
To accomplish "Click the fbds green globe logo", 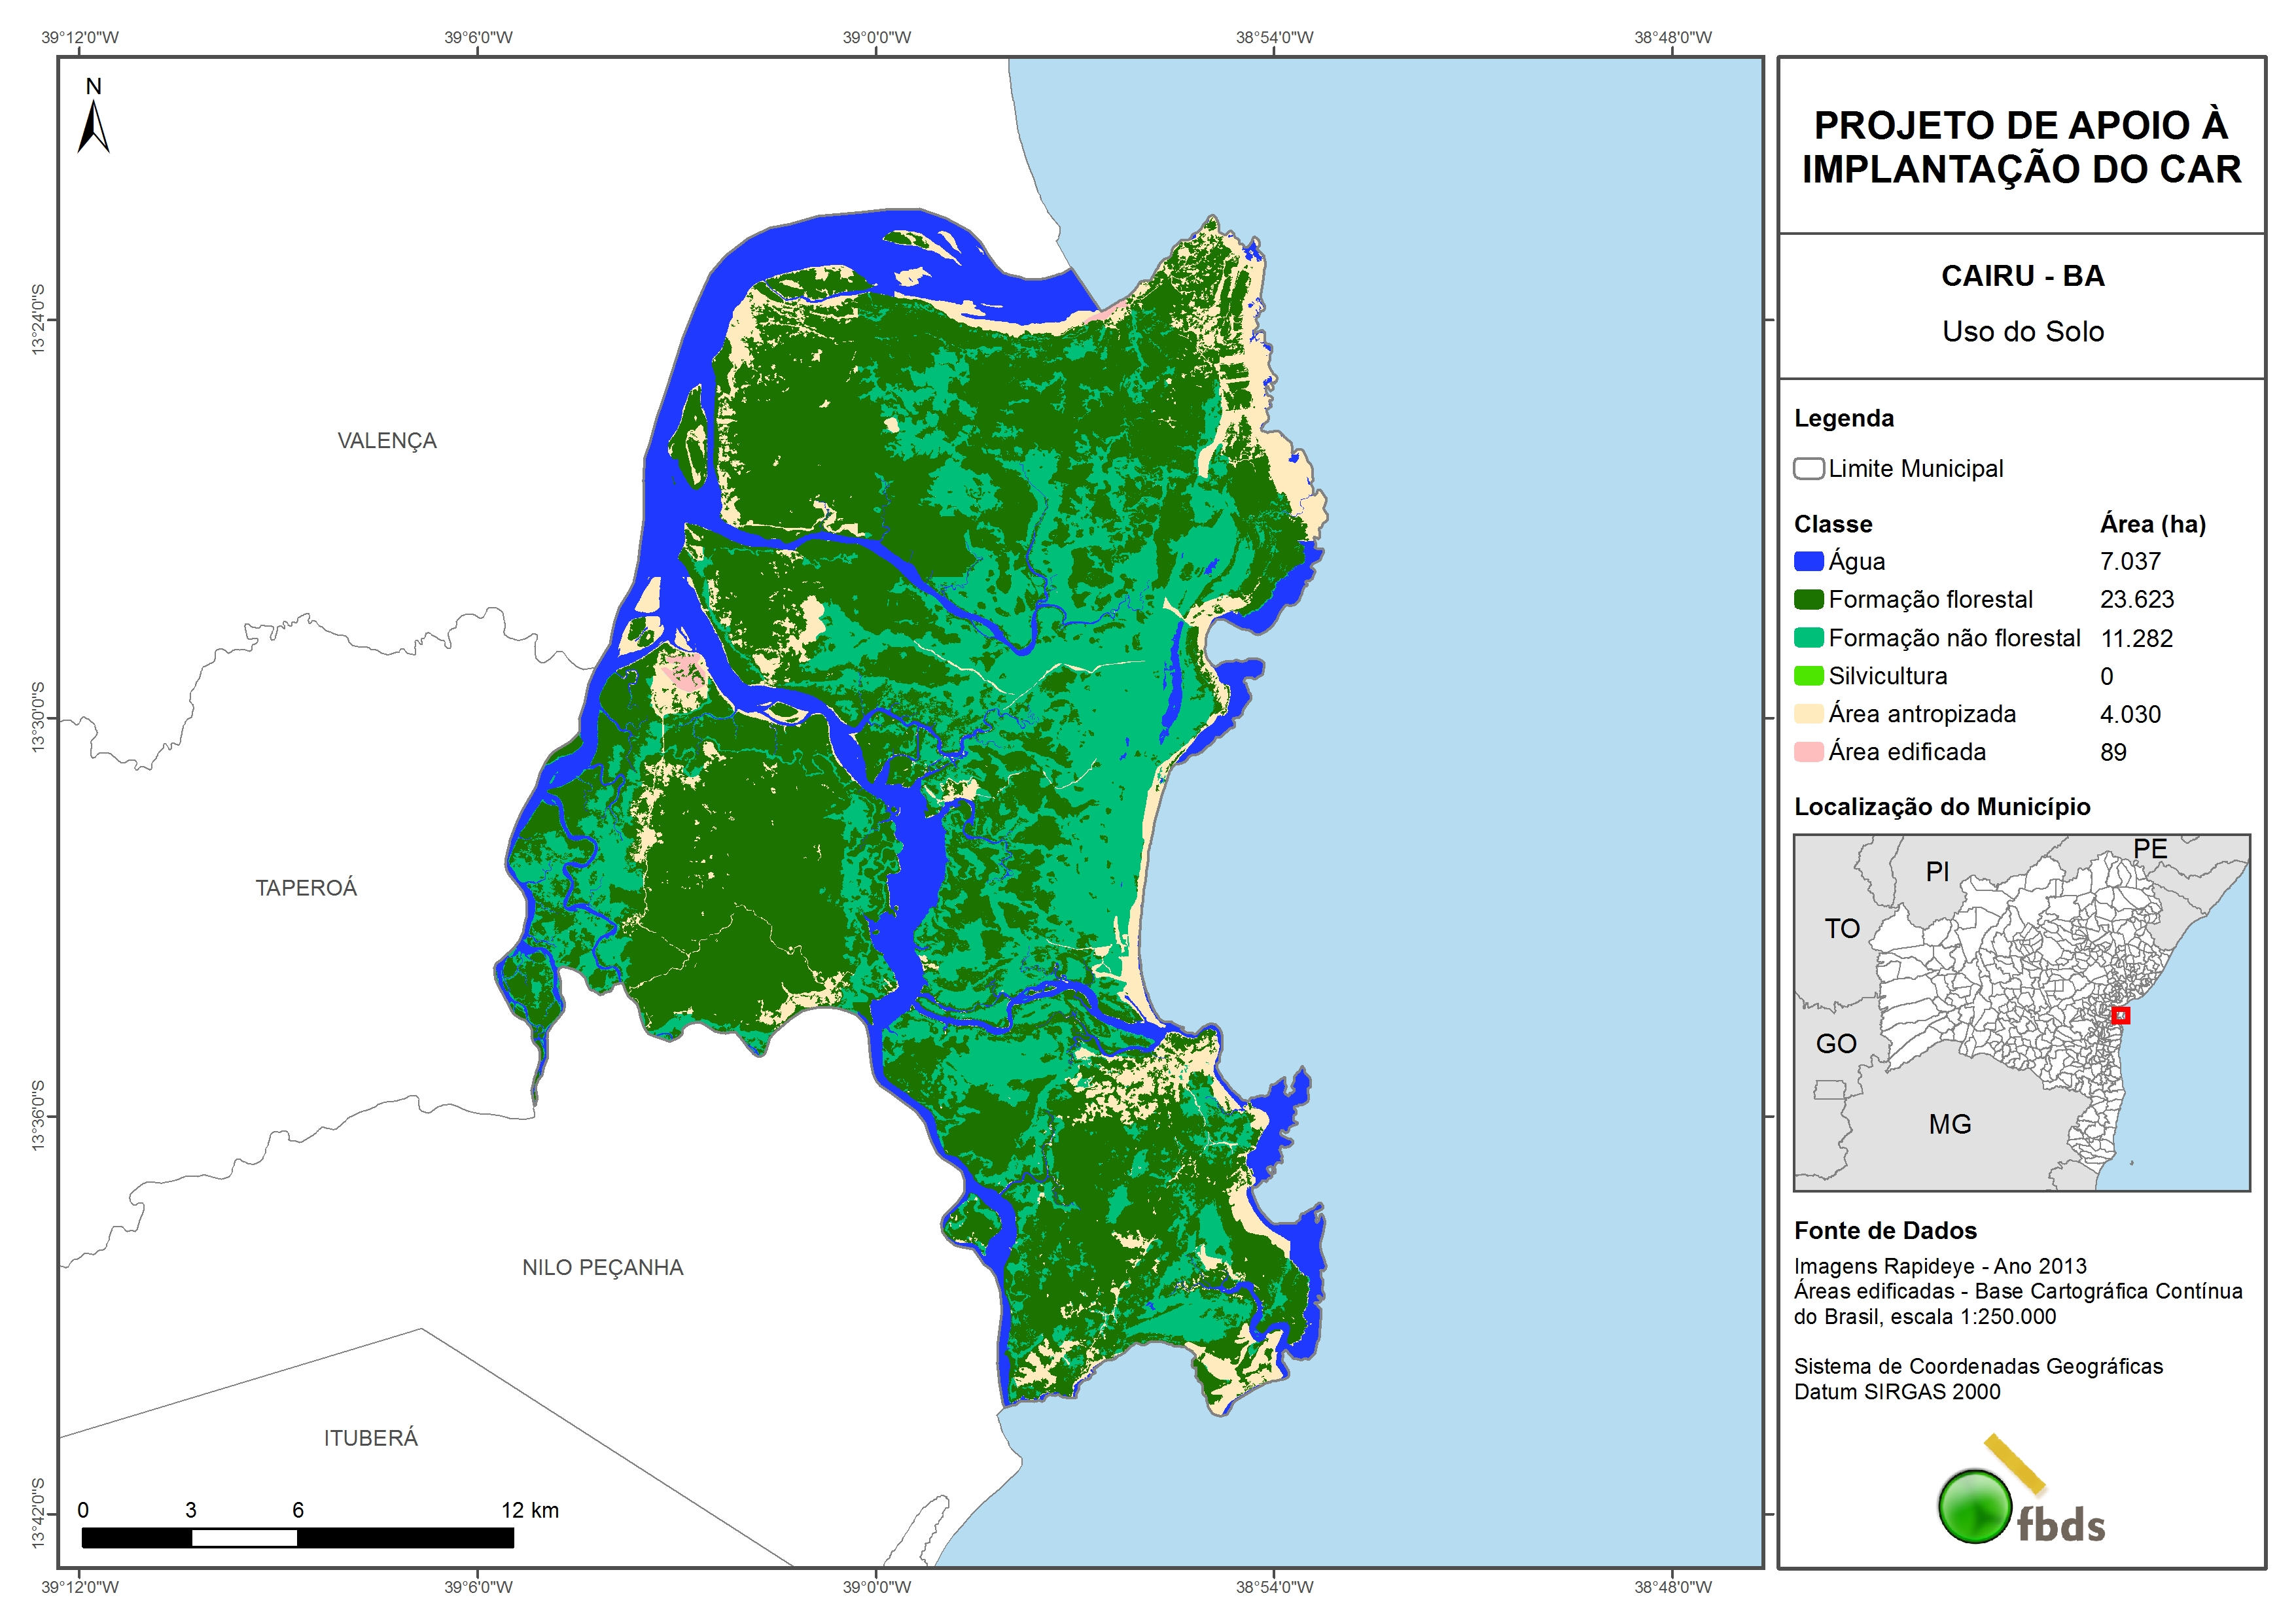I will coord(1974,1506).
